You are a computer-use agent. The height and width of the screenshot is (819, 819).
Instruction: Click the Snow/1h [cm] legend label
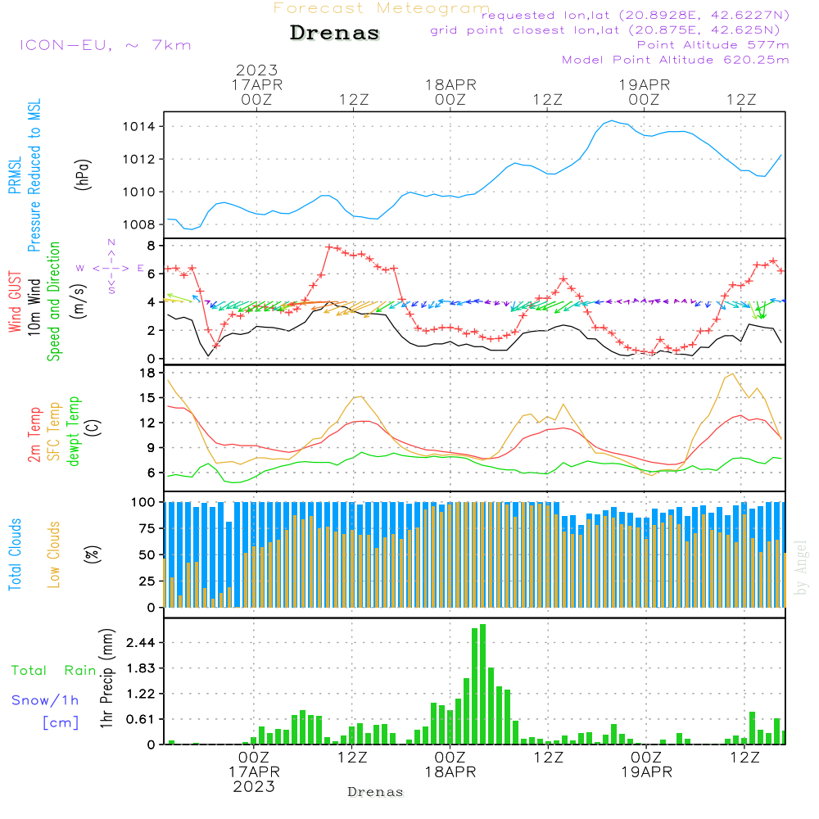pos(45,711)
